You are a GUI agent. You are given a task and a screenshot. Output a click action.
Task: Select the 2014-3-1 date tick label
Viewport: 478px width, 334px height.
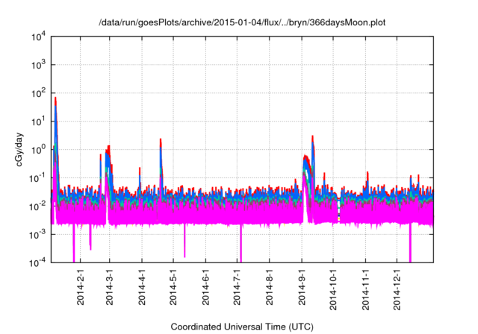110,288
